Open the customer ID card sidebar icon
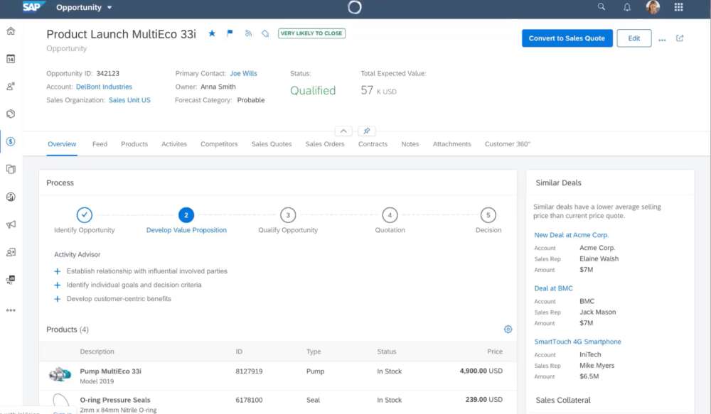This screenshot has height=414, width=711. click(x=11, y=252)
